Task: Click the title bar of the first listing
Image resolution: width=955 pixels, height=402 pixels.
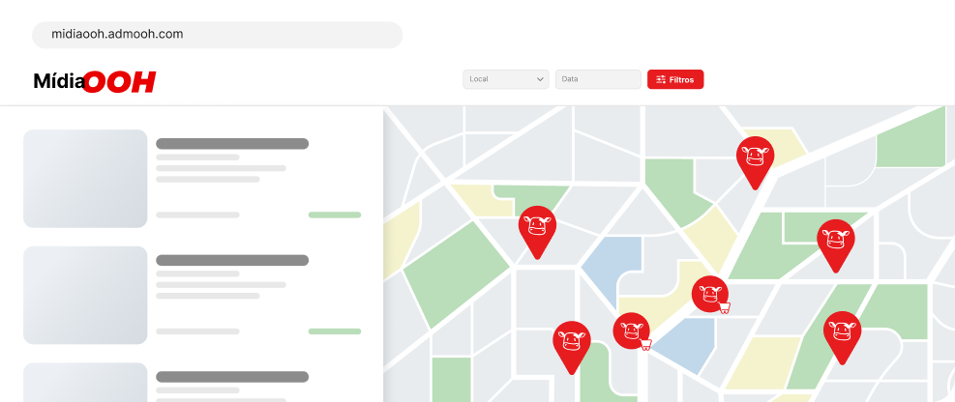Action: 232,144
